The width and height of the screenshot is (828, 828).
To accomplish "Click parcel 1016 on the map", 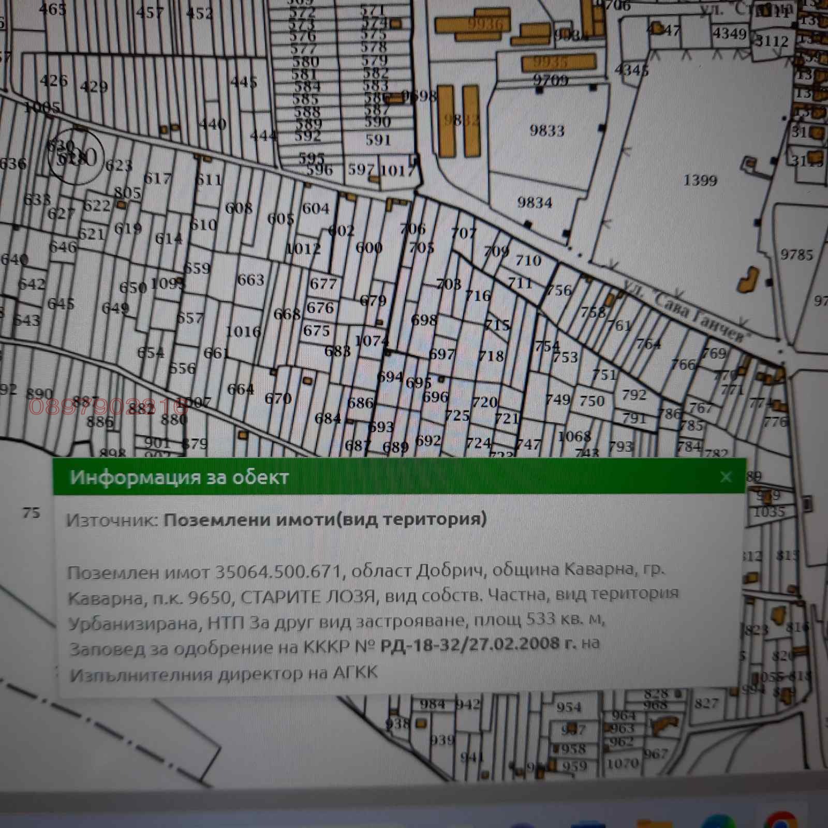I will [243, 331].
